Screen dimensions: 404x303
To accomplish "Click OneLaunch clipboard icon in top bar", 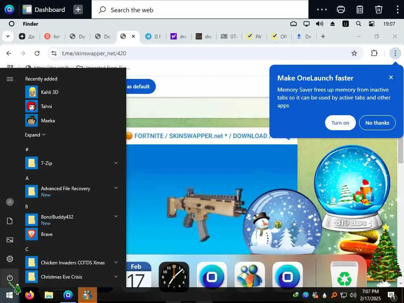I will [x=360, y=10].
